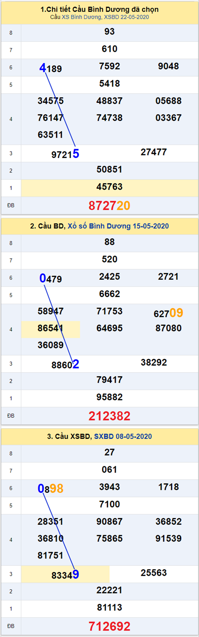
Task: Click the number 0898 with orange 98
Action: point(51,489)
